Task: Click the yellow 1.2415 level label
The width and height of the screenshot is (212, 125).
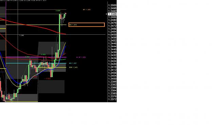Action: coord(73,67)
